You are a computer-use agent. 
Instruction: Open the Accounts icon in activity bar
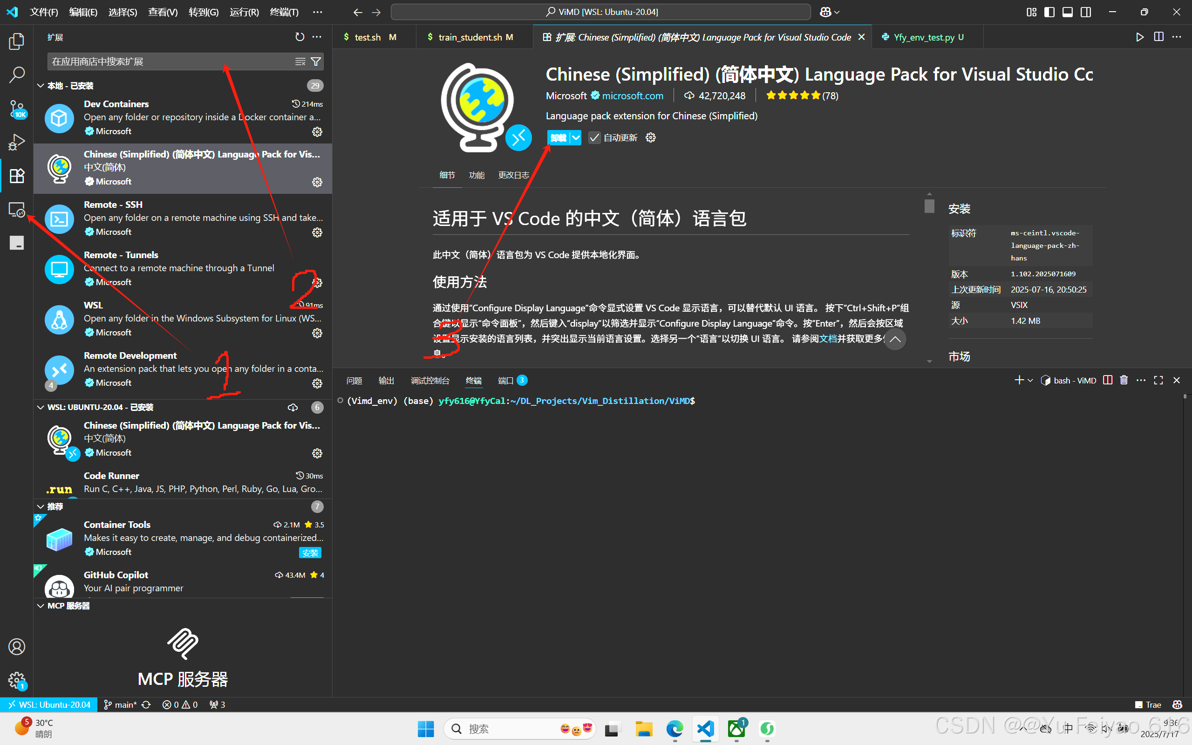click(x=17, y=646)
